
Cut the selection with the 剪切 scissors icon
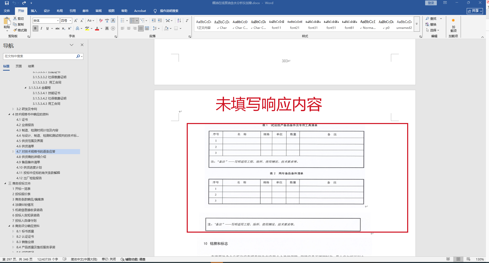pos(18,19)
